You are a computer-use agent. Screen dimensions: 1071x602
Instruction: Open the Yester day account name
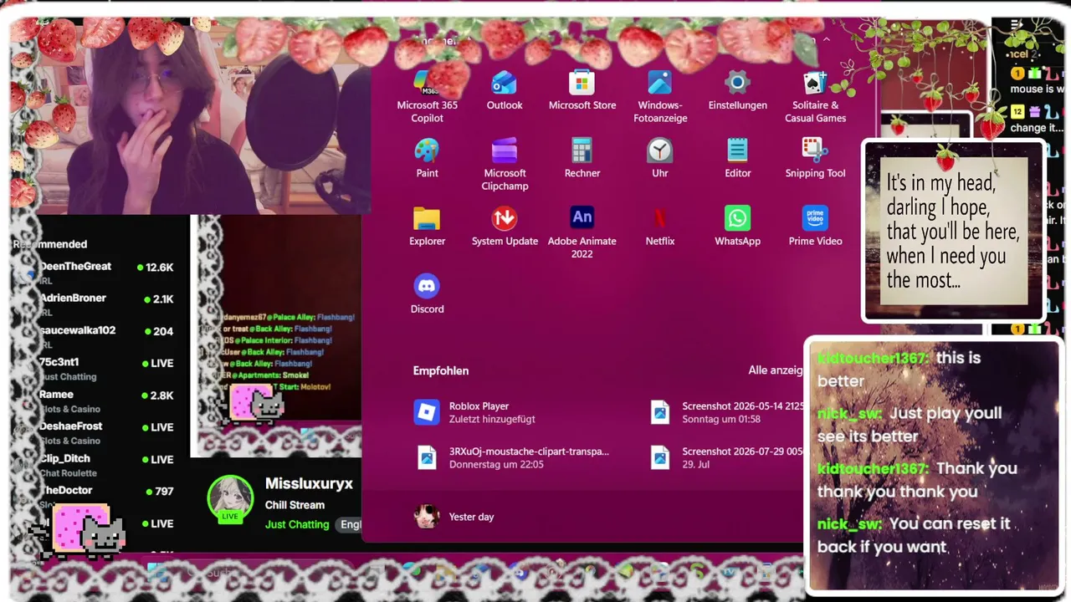point(471,517)
